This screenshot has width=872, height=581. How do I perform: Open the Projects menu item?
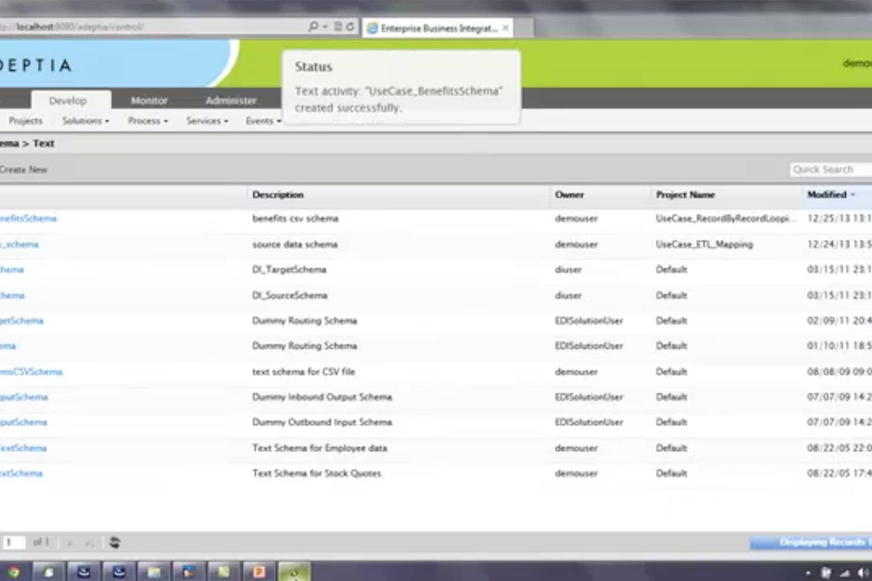tap(25, 121)
